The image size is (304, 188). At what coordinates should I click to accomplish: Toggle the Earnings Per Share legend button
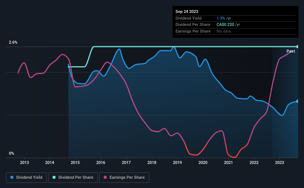coord(124,178)
